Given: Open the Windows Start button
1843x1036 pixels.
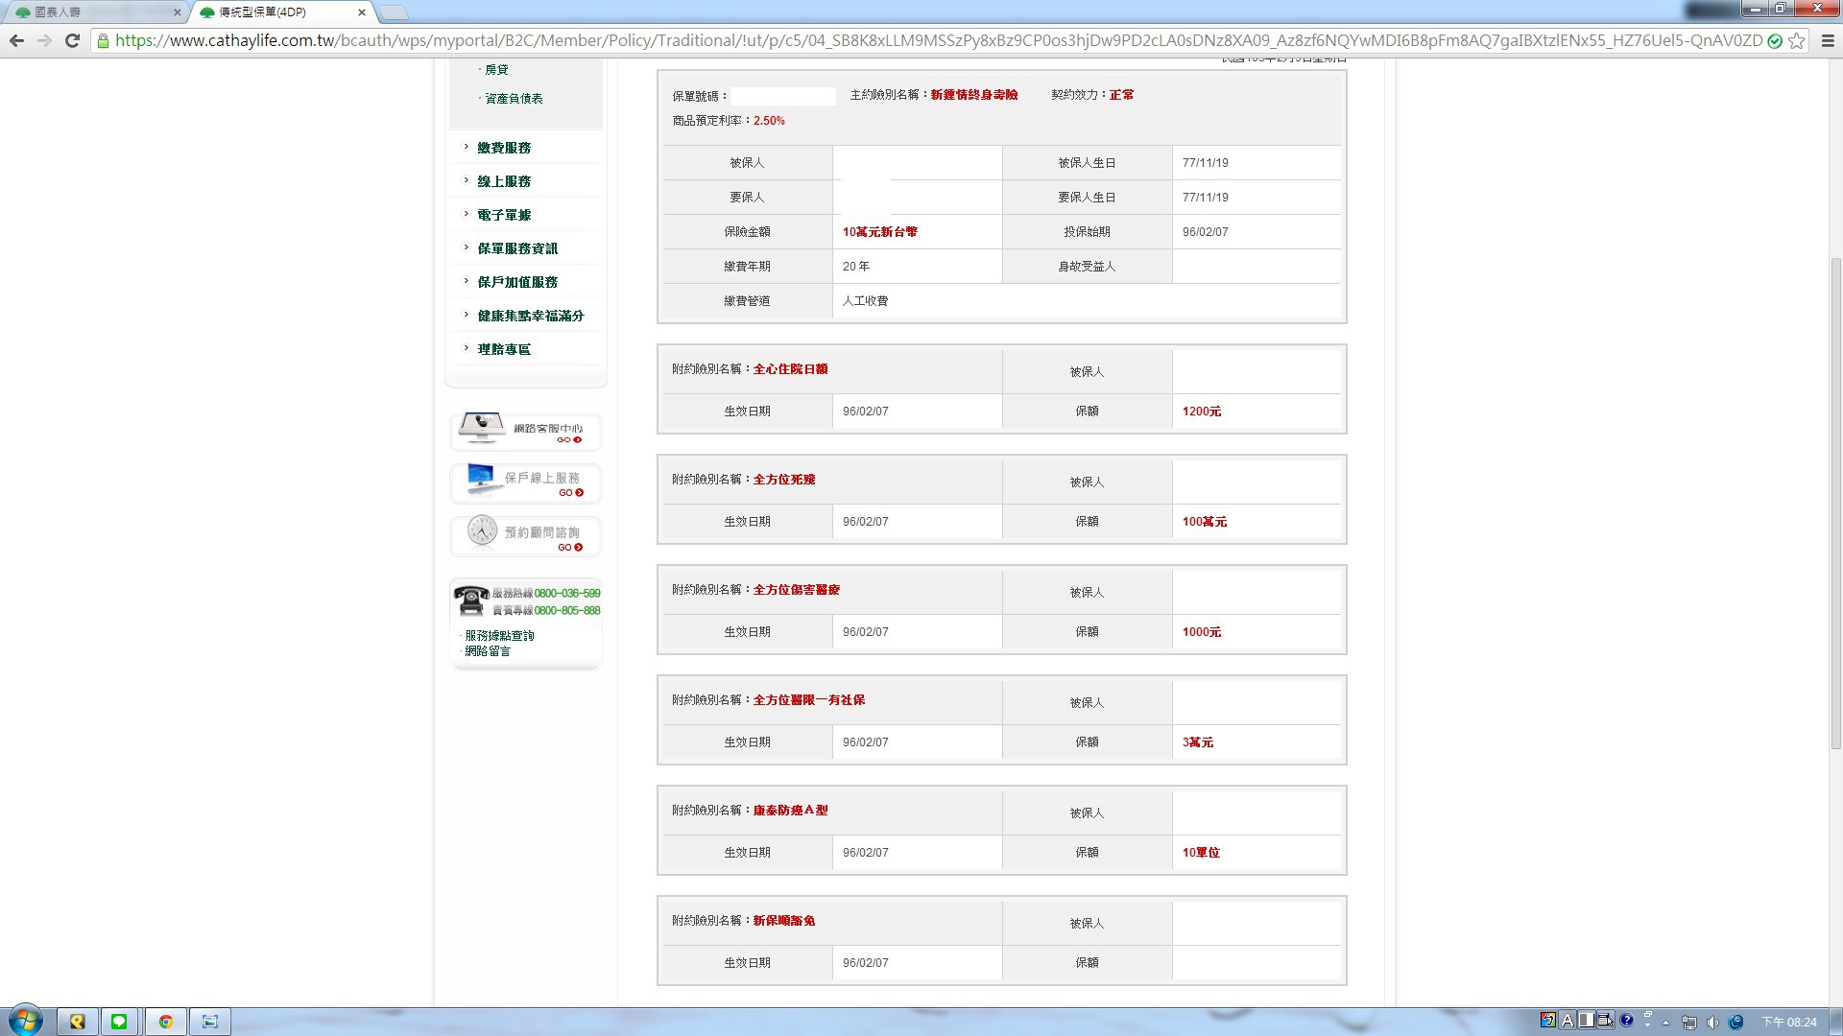Looking at the screenshot, I should [x=26, y=1021].
